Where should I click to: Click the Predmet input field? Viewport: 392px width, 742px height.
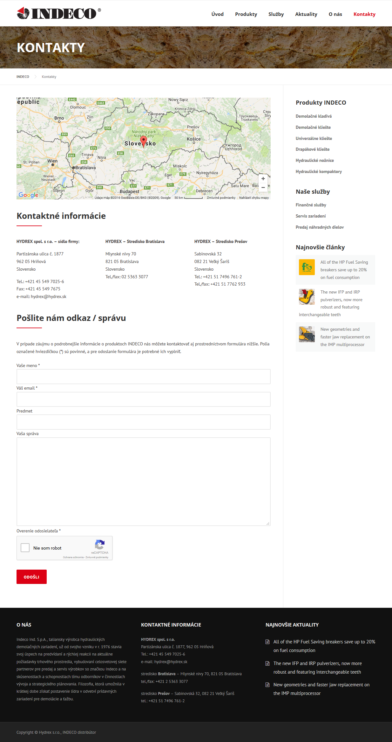144,422
